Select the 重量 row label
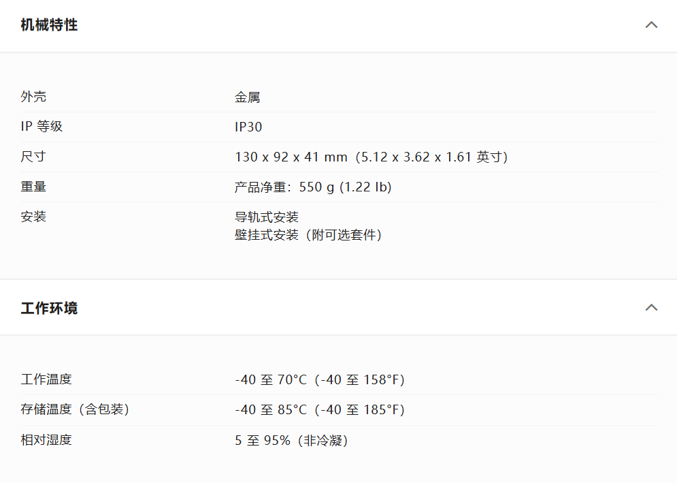Screen dimensions: 677x483 (33, 187)
